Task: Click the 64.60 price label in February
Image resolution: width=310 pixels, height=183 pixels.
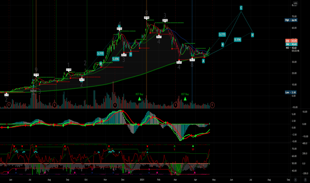Action: 165,20
